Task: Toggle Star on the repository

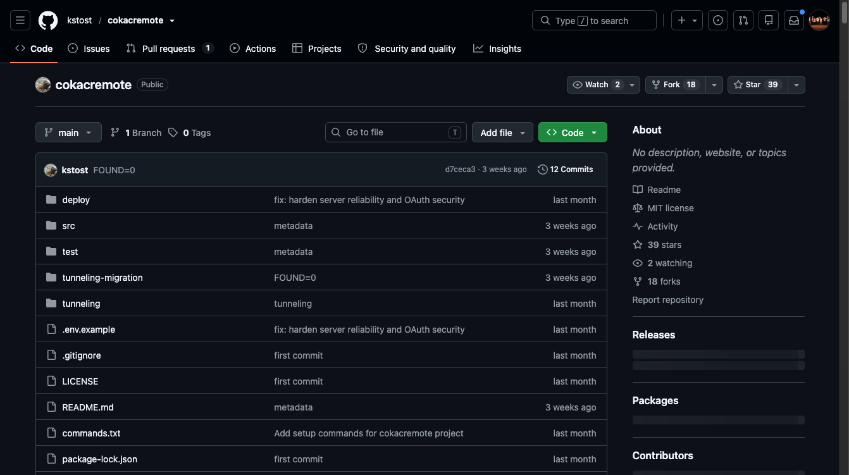Action: (758, 85)
